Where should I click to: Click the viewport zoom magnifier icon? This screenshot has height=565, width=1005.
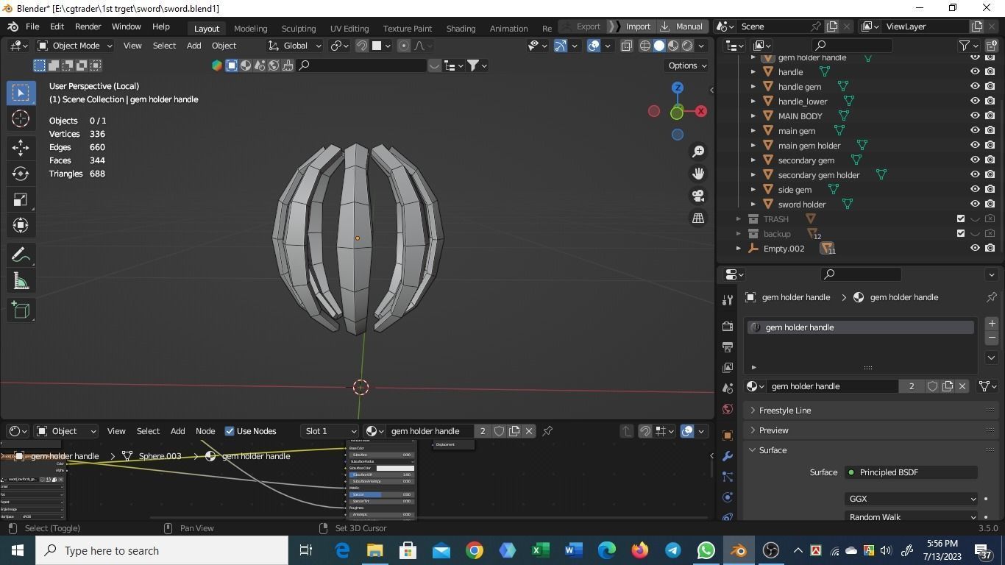[697, 152]
